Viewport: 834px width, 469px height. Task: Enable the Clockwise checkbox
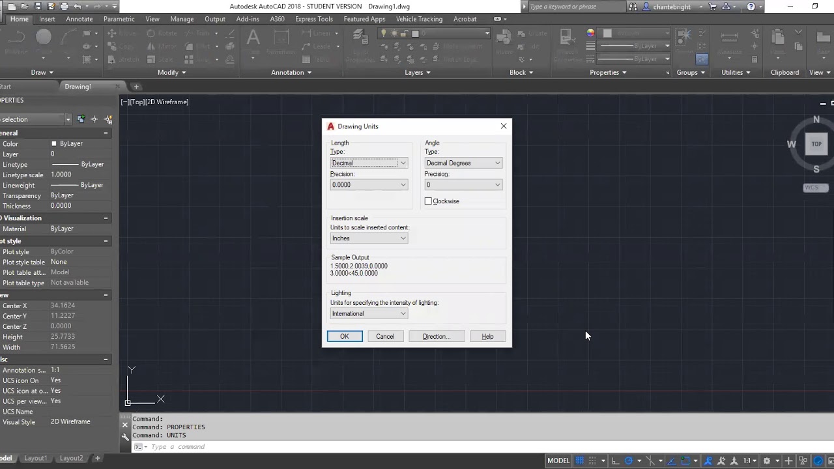pyautogui.click(x=428, y=201)
